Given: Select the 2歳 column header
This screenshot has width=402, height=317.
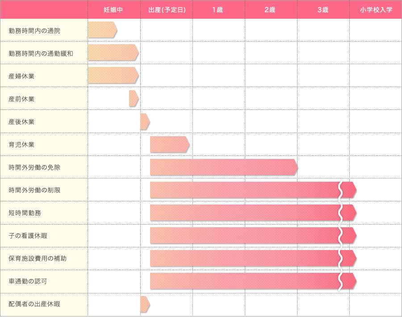Looking at the screenshot, I should click(x=270, y=10).
